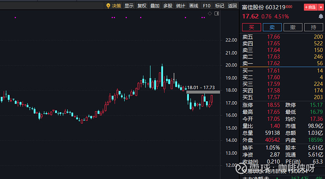Open the 决策 lightbulb decision tool
The width and height of the screenshot is (325, 179).
click(114, 6)
